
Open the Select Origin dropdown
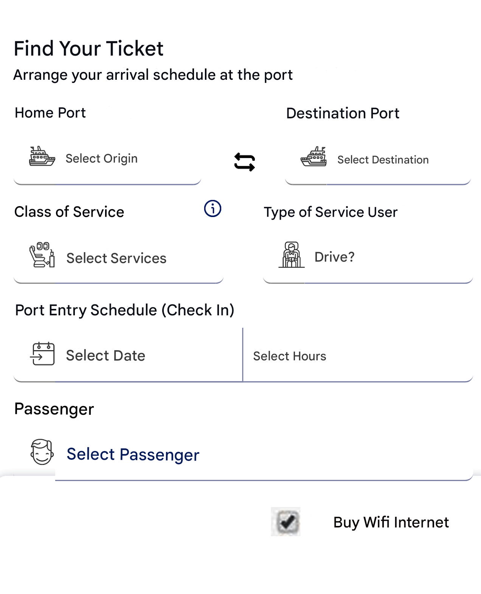(102, 159)
